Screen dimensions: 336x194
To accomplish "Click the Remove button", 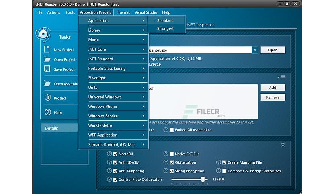I will tap(272, 97).
